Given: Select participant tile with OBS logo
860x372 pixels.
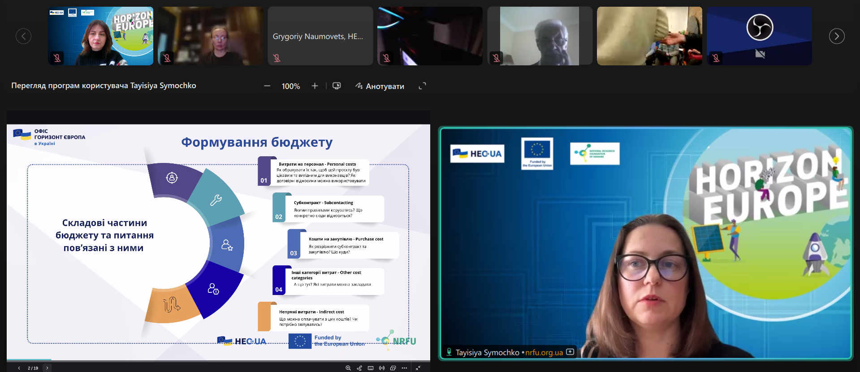Looking at the screenshot, I should pos(759,36).
